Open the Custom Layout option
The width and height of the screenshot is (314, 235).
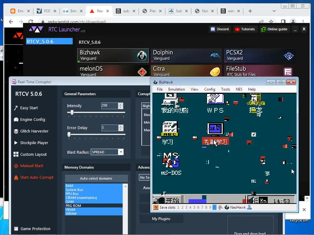click(x=30, y=154)
